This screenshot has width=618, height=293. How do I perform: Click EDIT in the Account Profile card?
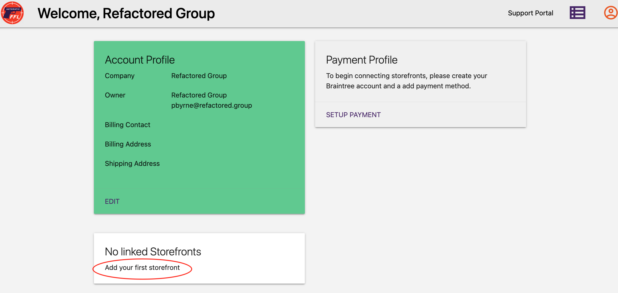point(112,202)
